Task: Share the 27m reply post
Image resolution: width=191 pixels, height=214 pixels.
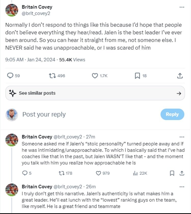Action: tap(182, 173)
